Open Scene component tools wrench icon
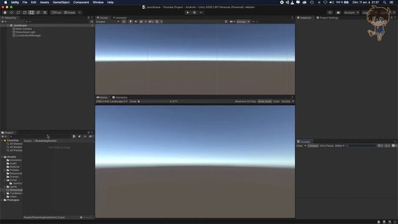This screenshot has height=224, width=398. 226,22
